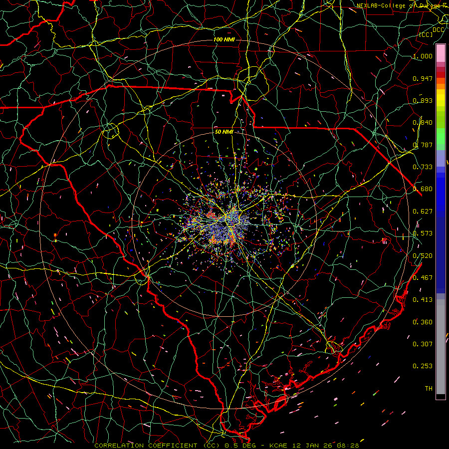Select the 0.520 legend value

point(423,255)
